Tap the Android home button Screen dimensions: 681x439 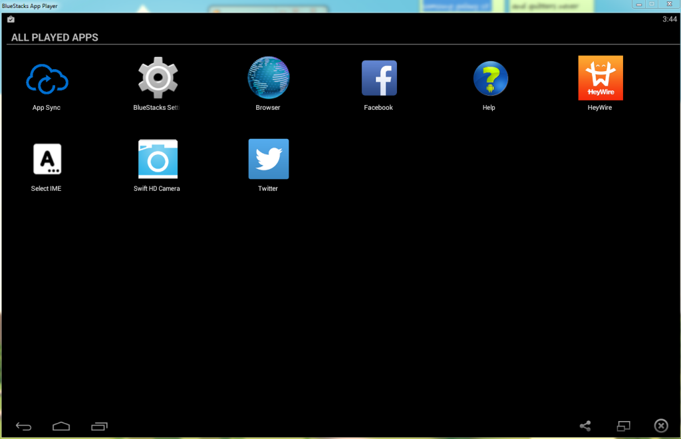tap(61, 426)
